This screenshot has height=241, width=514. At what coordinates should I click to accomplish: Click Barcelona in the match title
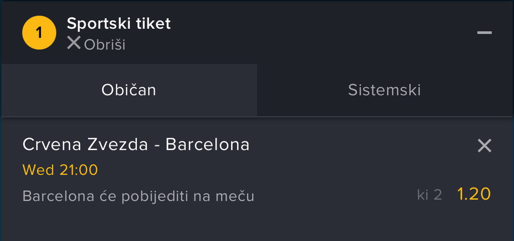[208, 145]
